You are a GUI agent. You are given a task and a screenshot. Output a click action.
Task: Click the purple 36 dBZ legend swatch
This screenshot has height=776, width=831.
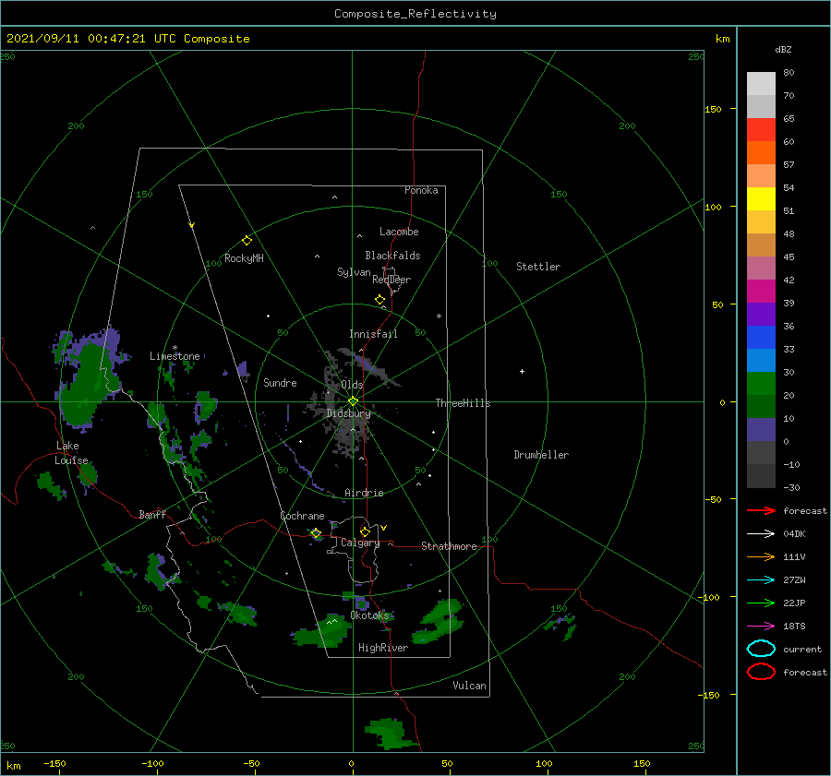(x=761, y=314)
